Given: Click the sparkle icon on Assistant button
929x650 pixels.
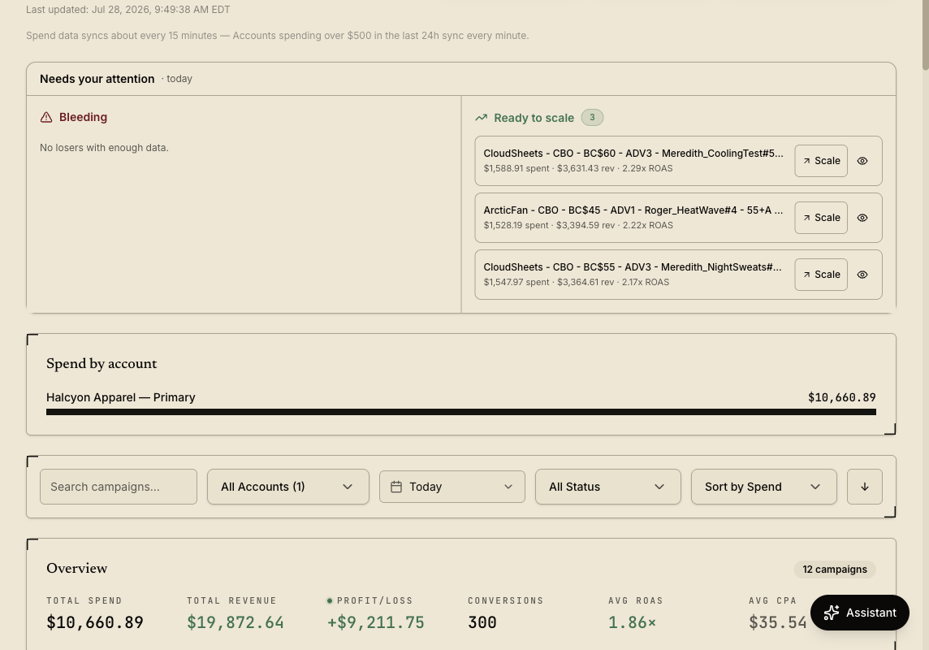Looking at the screenshot, I should pos(832,613).
